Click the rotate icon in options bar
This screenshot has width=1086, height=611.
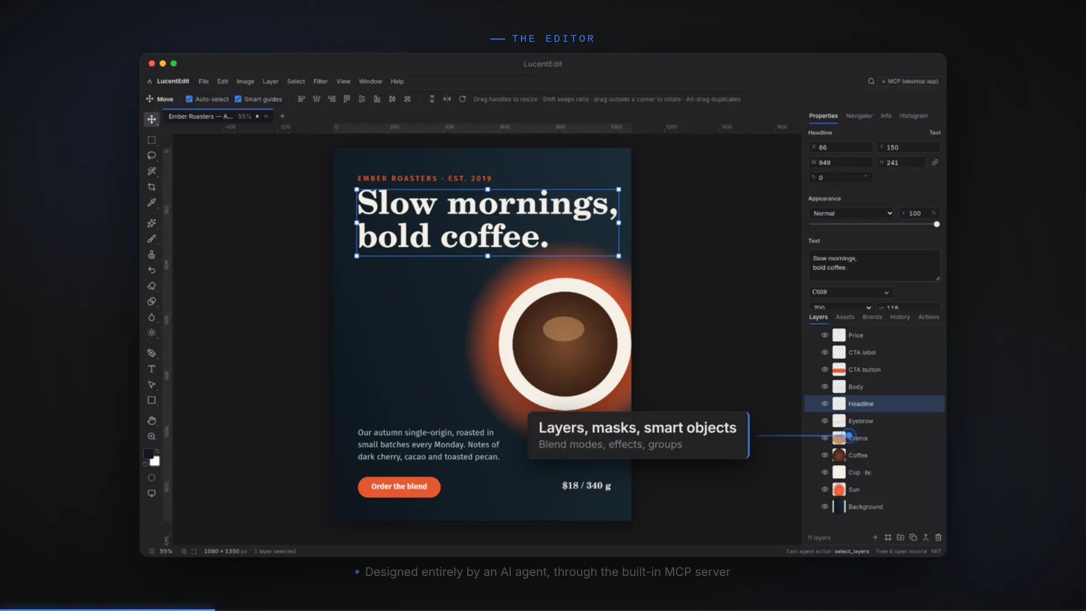coord(462,99)
